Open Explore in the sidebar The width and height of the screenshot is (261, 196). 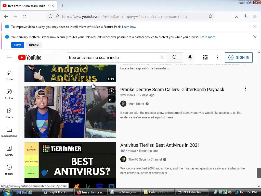[9, 94]
